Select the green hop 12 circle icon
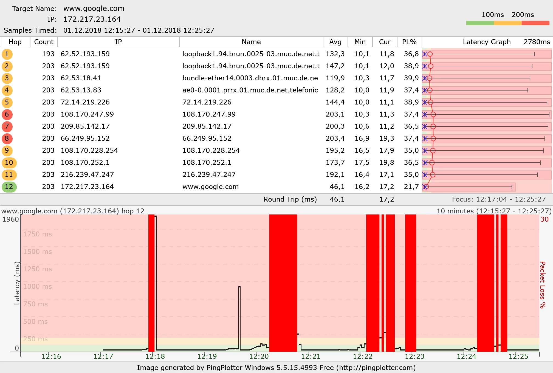This screenshot has height=373, width=553. click(x=9, y=187)
